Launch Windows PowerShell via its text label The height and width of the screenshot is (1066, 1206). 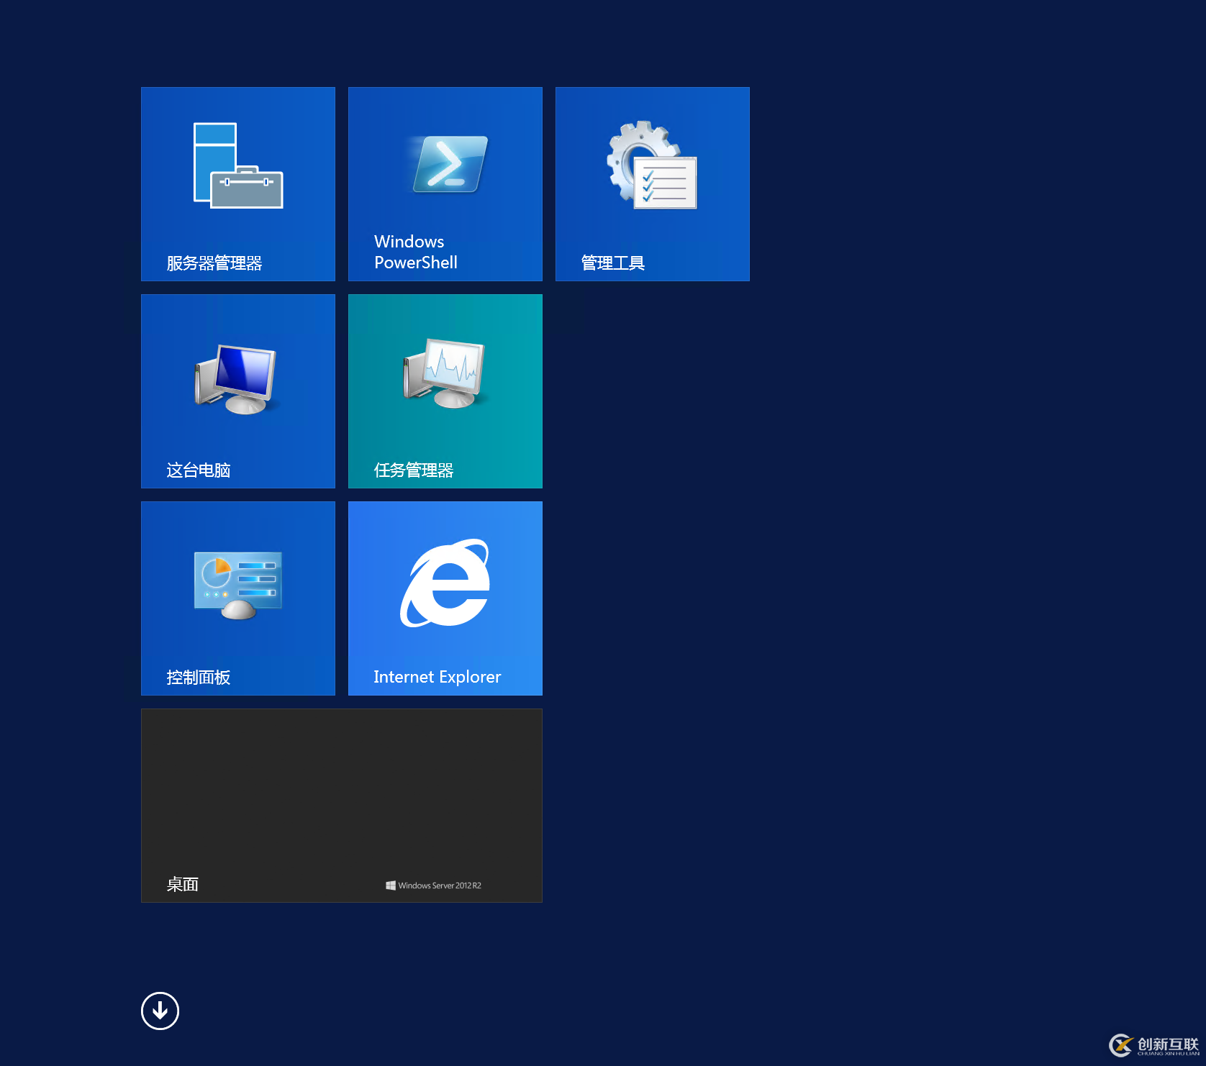pyautogui.click(x=415, y=252)
